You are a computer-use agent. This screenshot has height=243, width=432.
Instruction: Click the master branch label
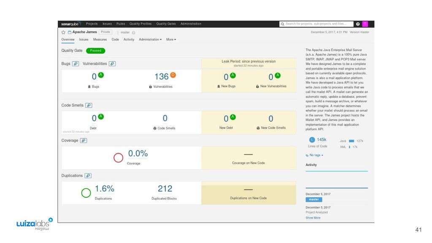[125, 32]
